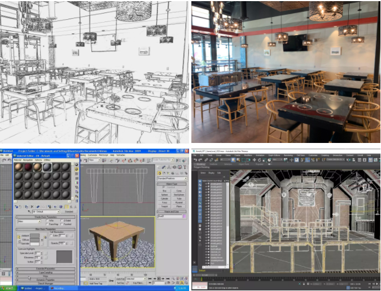Select dark red material sample slot
Screen dimensions: 381x291
[28, 167]
